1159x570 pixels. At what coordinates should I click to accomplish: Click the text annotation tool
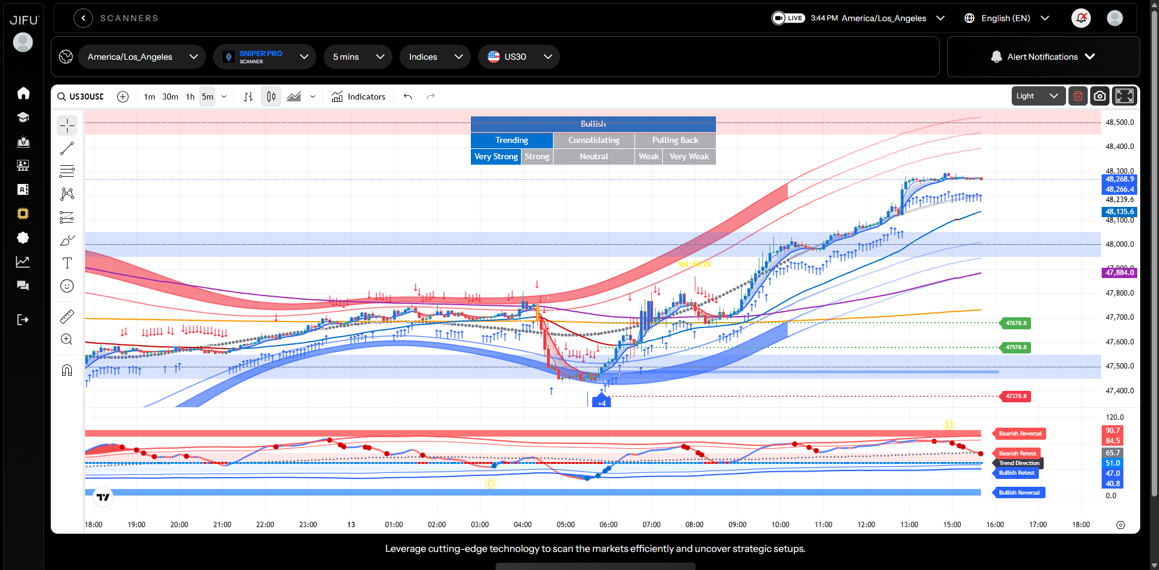click(x=67, y=263)
